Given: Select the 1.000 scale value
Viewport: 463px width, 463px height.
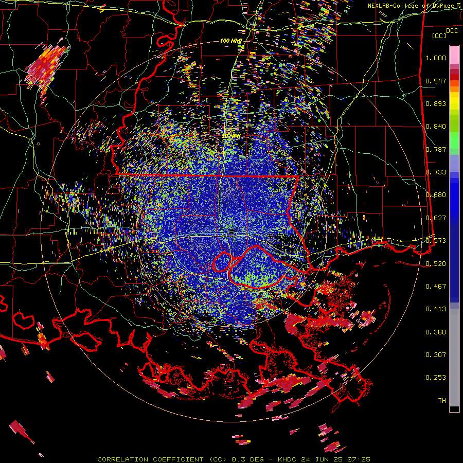Looking at the screenshot, I should (436, 58).
